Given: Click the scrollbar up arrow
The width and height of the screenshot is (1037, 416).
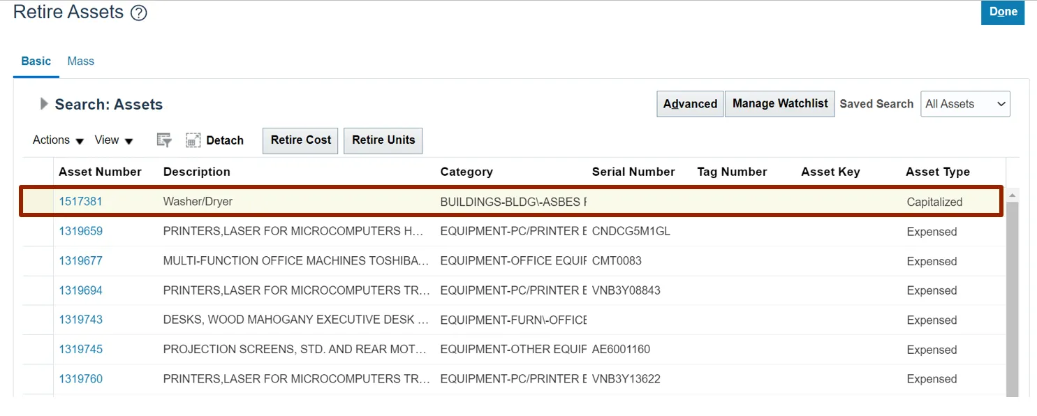Looking at the screenshot, I should pyautogui.click(x=1012, y=195).
